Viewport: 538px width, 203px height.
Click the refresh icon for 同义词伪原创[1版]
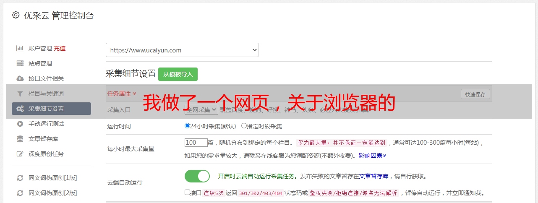click(20, 178)
